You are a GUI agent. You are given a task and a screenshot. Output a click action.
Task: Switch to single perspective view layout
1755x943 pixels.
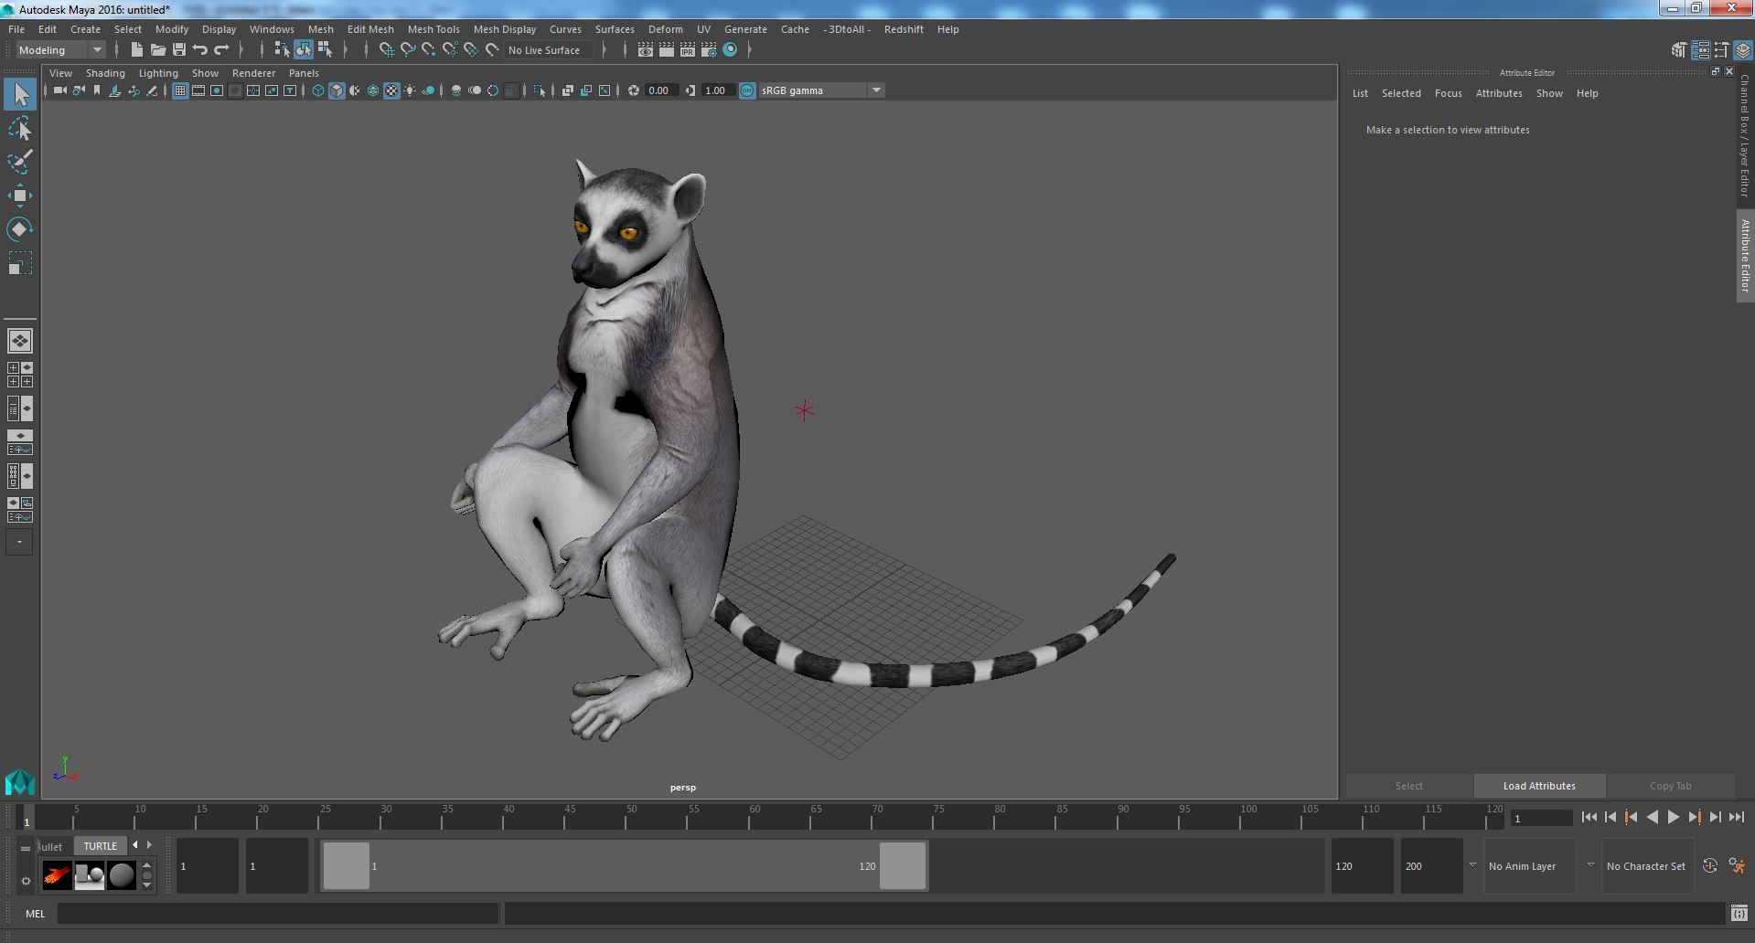tap(20, 341)
